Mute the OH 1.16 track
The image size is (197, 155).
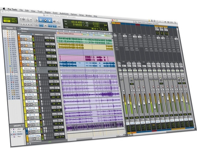pyautogui.click(x=33, y=118)
